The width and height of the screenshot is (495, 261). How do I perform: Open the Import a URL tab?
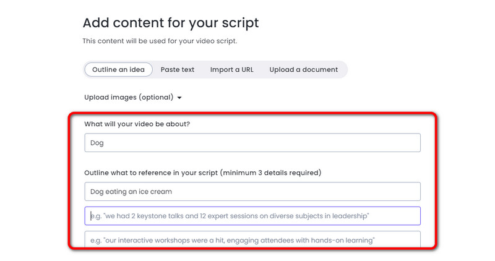point(231,70)
